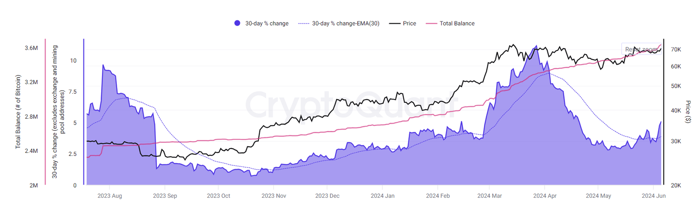The width and height of the screenshot is (700, 210).
Task: Toggle the "30-day % change" series label
Action: coord(267,23)
